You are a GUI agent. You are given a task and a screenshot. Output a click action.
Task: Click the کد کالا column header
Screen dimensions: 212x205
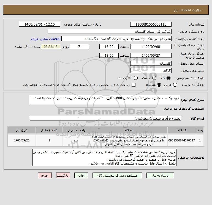(x=182, y=130)
